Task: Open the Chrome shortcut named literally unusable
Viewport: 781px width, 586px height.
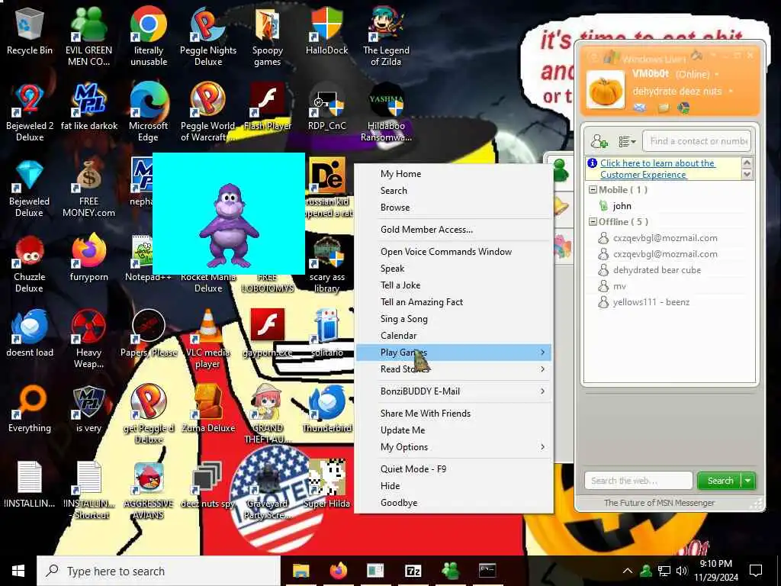Action: coord(149,35)
